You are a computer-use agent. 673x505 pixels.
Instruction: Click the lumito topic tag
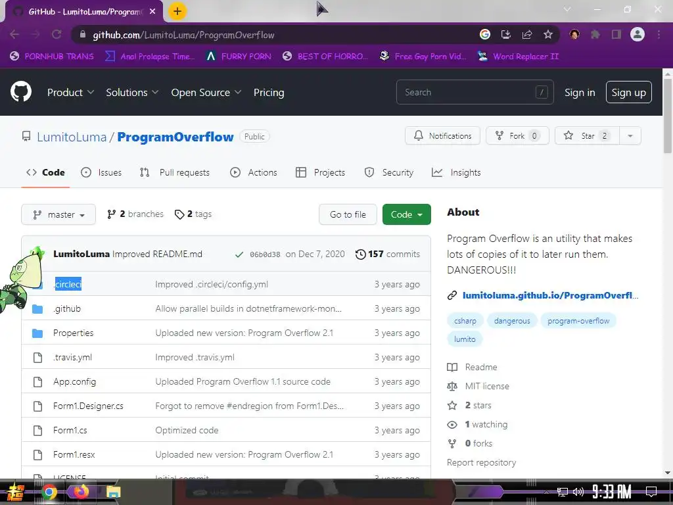[x=465, y=339]
